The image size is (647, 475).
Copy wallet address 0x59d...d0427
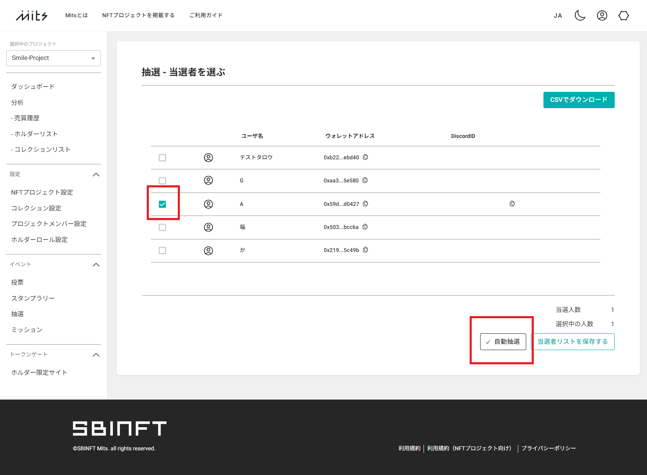pos(366,204)
